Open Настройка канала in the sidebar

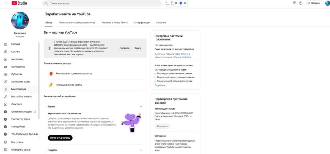20,97
